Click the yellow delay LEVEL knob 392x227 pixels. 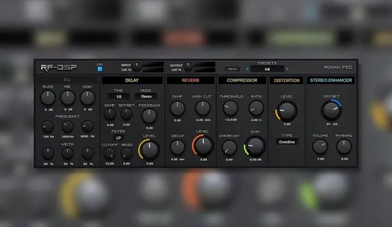point(149,150)
